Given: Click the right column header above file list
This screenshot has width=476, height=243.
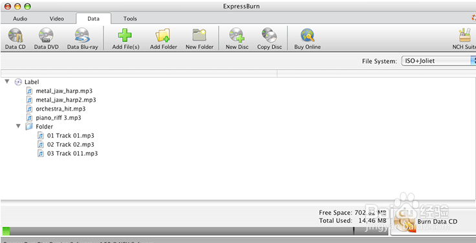Looking at the screenshot, I should (x=376, y=74).
